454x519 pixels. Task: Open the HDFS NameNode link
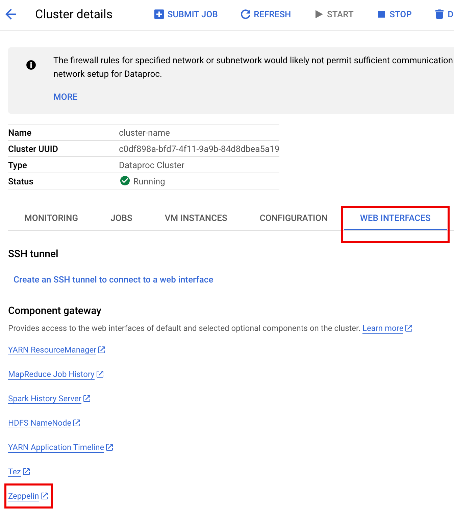[x=40, y=423]
